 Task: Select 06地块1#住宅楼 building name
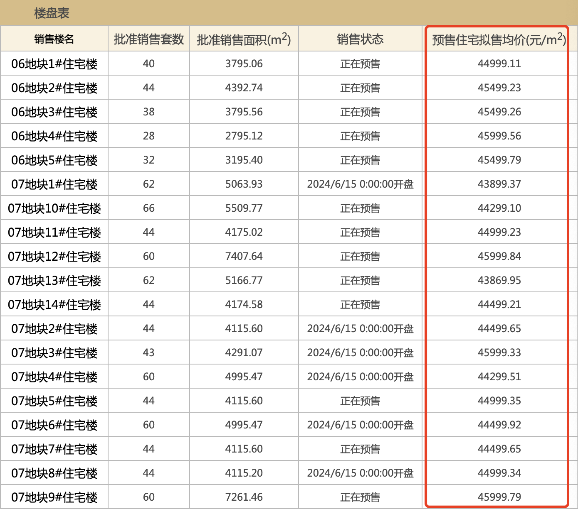(54, 64)
